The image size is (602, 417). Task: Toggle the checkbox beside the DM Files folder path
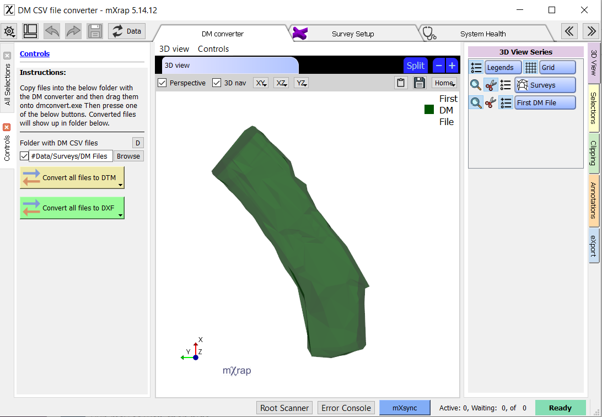[24, 156]
